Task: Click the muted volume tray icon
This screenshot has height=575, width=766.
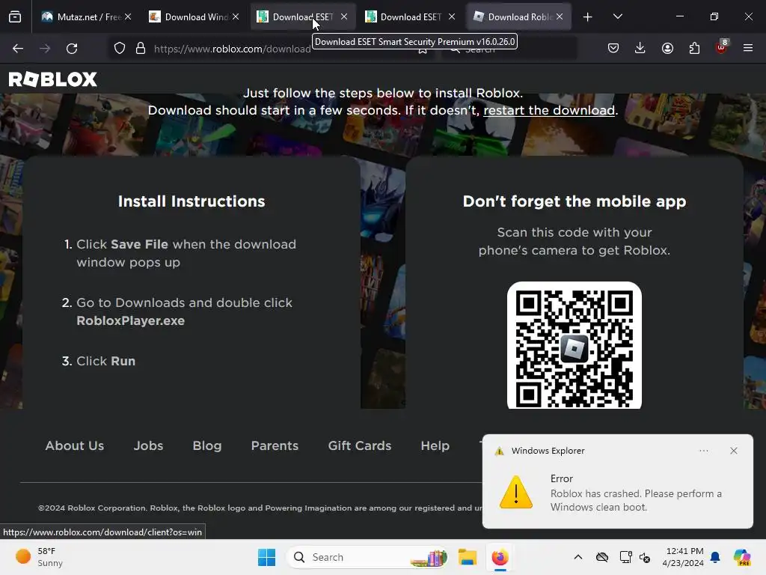Action: pyautogui.click(x=645, y=557)
